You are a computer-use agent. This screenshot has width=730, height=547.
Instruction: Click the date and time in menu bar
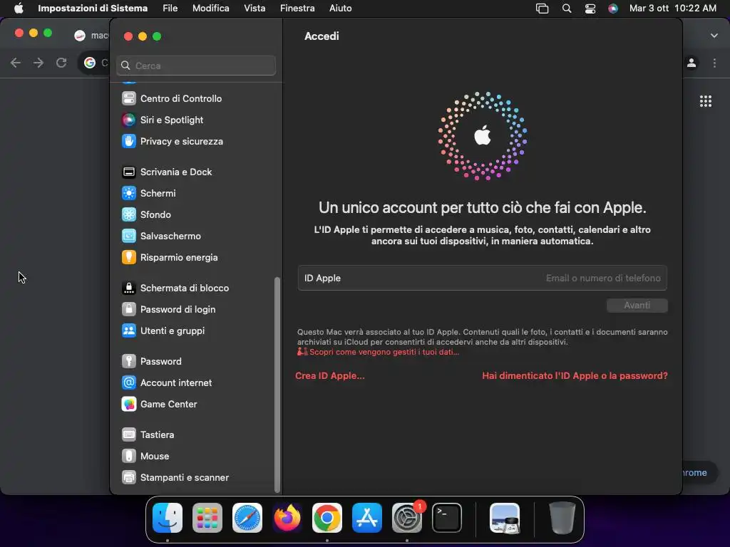(673, 9)
